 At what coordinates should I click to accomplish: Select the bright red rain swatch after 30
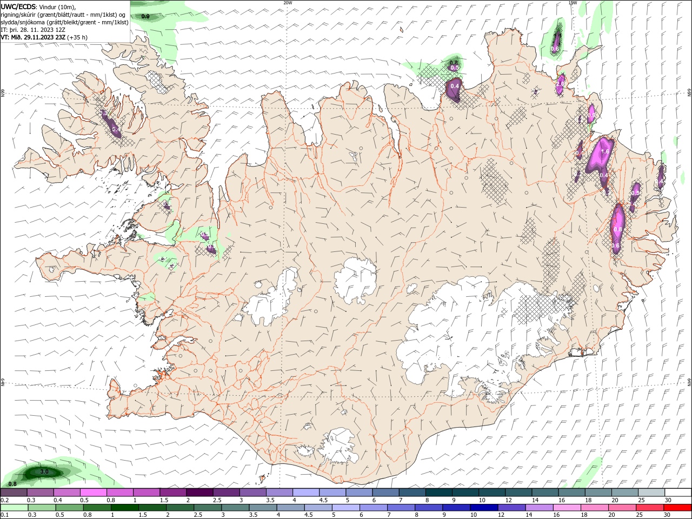(x=678, y=508)
